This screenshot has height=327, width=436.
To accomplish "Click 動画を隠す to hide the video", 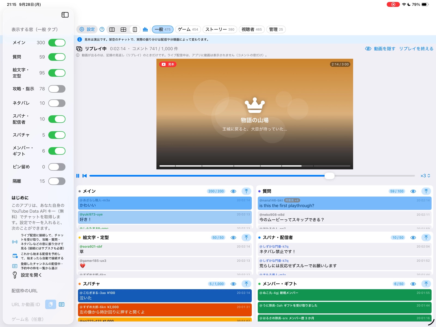I will click(x=380, y=49).
